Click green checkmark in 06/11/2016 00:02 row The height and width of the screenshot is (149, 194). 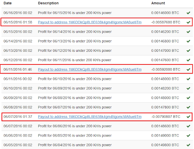coord(188,79)
